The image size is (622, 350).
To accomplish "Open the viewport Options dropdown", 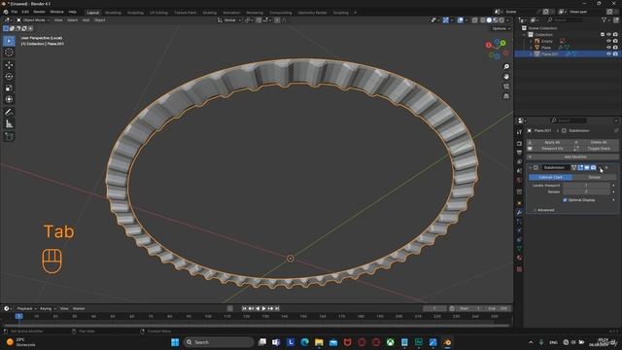I will click(501, 28).
